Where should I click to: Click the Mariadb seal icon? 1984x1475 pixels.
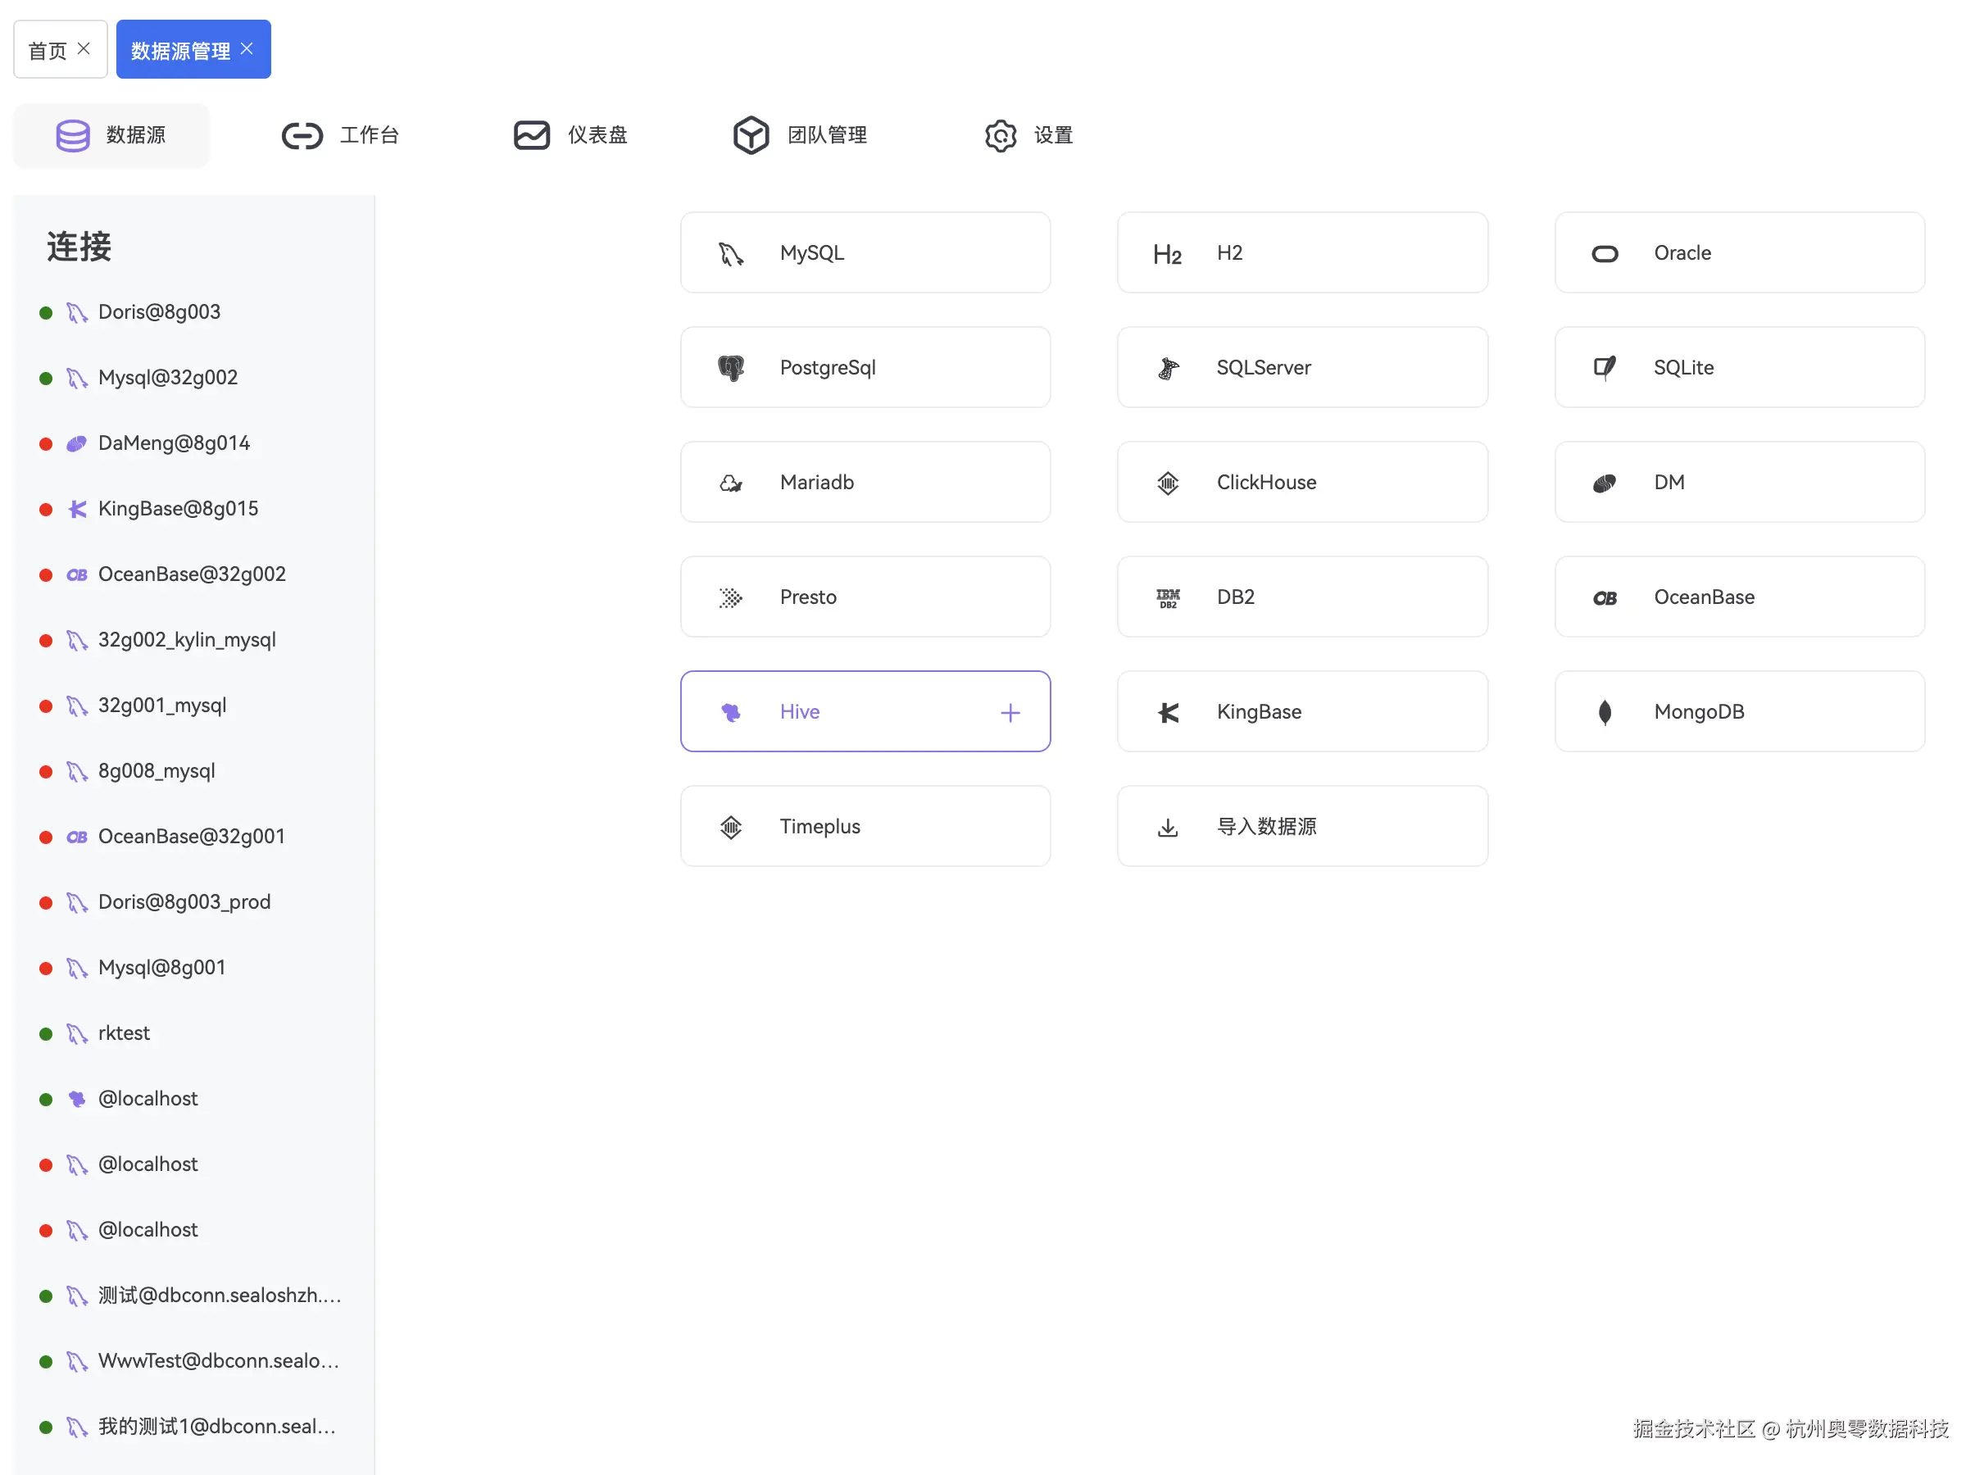[730, 483]
